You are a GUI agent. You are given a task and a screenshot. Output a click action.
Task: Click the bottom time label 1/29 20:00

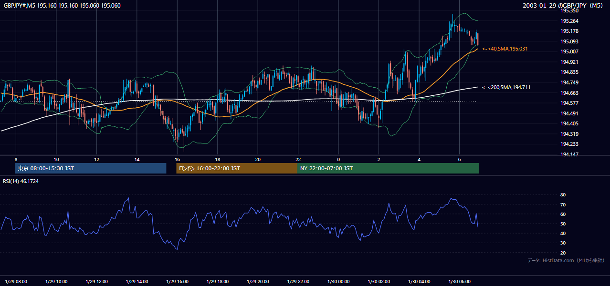[x=258, y=281]
